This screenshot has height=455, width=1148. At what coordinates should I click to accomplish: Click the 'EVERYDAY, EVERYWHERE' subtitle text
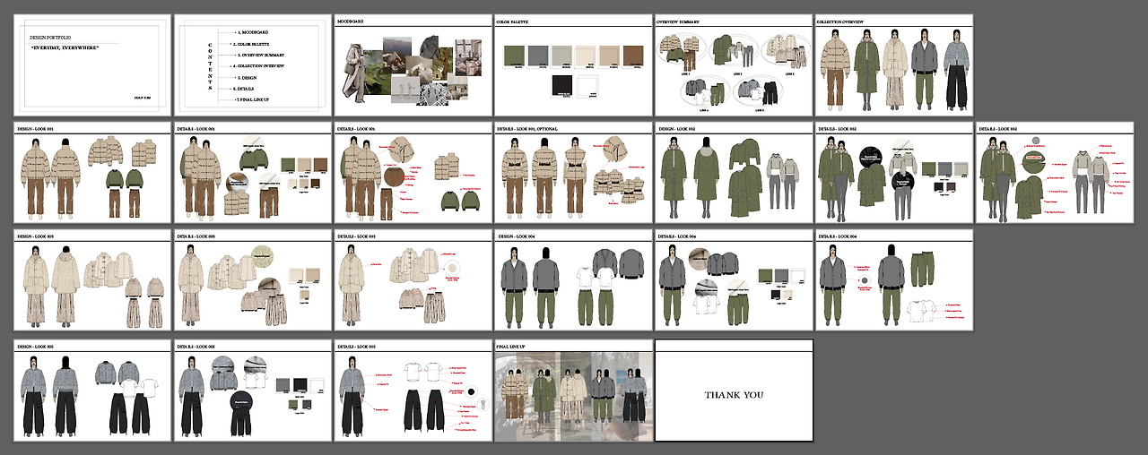[65, 47]
